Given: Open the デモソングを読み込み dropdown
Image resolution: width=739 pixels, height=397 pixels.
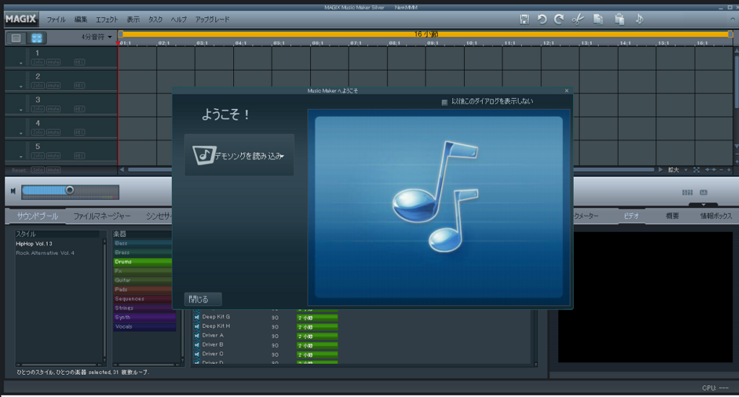Looking at the screenshot, I should [240, 155].
